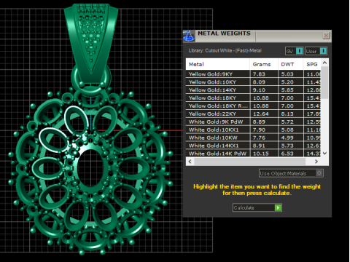This screenshot has height=262, width=350.
Task: Click the vertical scrollbar thumb
Action: (x=324, y=82)
